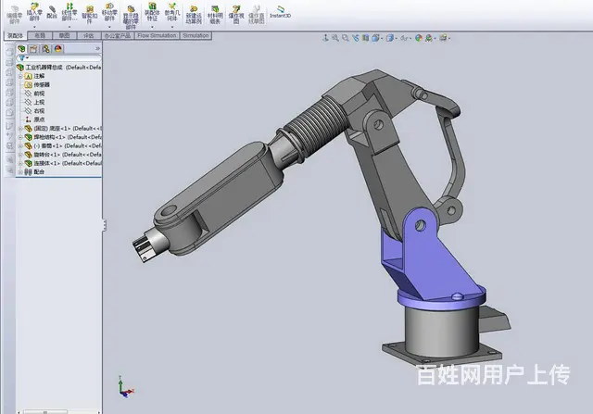593x414 pixels.
Task: Toggle the Instant3D mode
Action: (280, 12)
